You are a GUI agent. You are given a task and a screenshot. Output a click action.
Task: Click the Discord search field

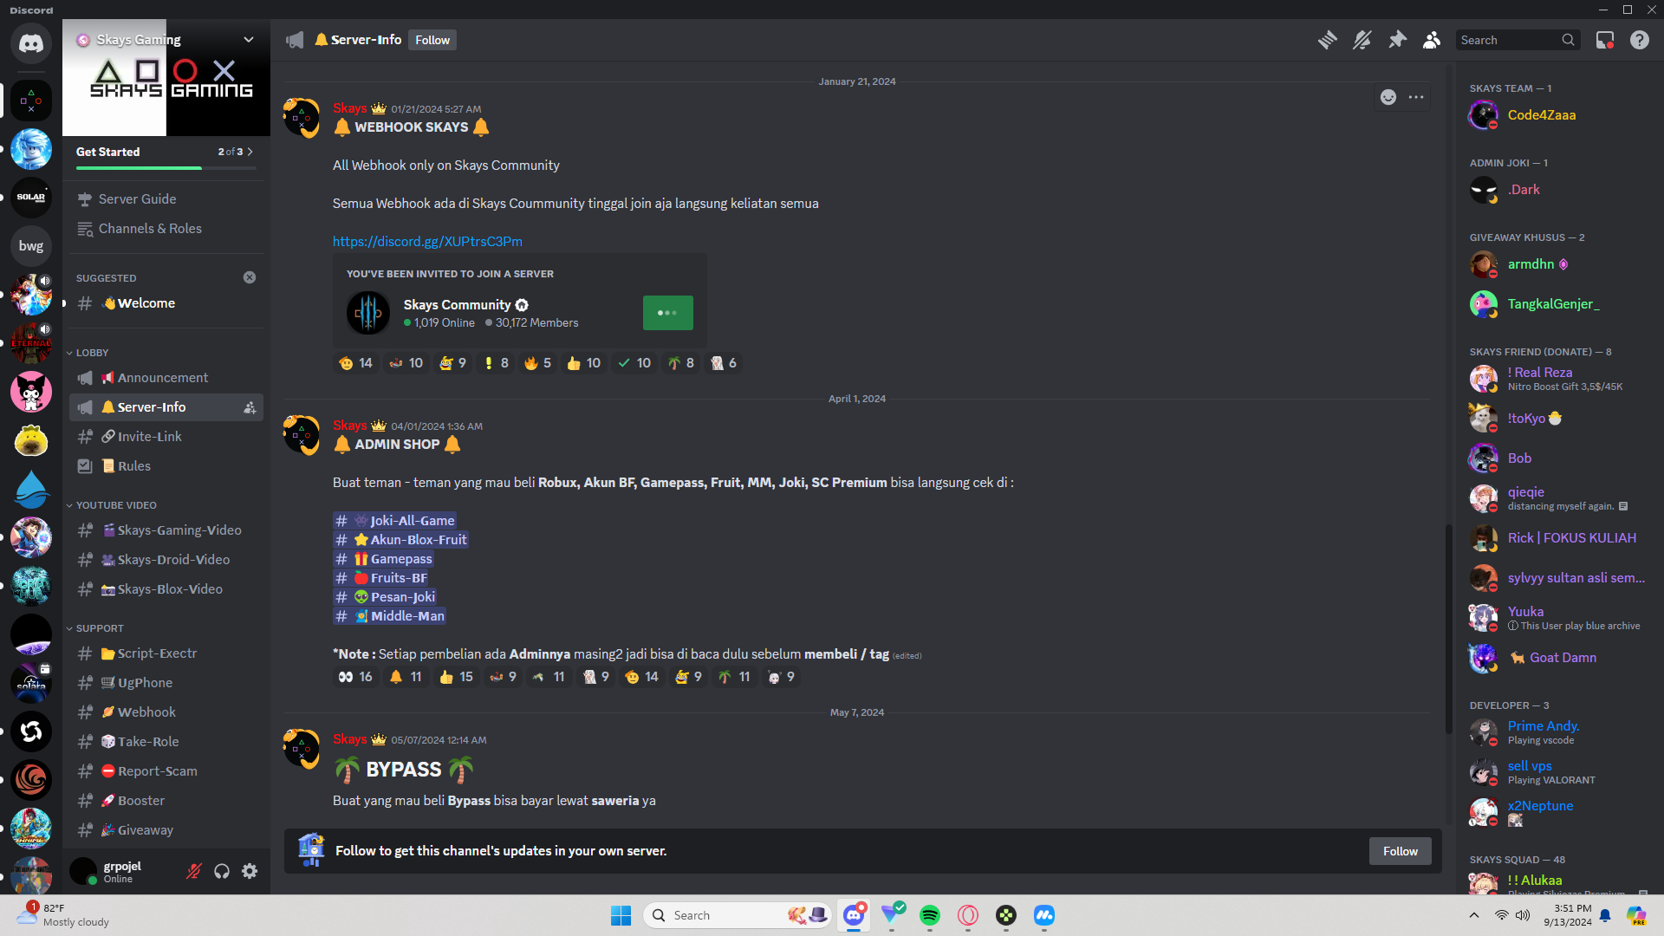(1518, 40)
